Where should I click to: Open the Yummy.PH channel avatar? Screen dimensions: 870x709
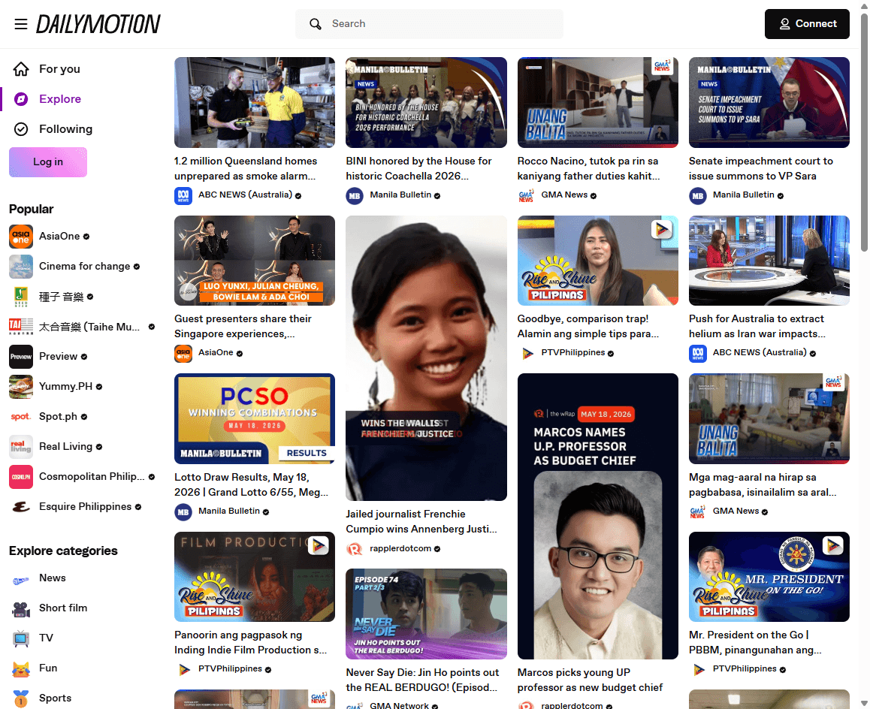click(21, 387)
